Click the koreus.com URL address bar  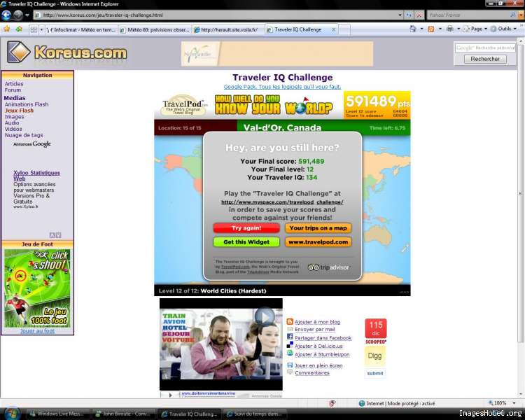pyautogui.click(x=214, y=15)
